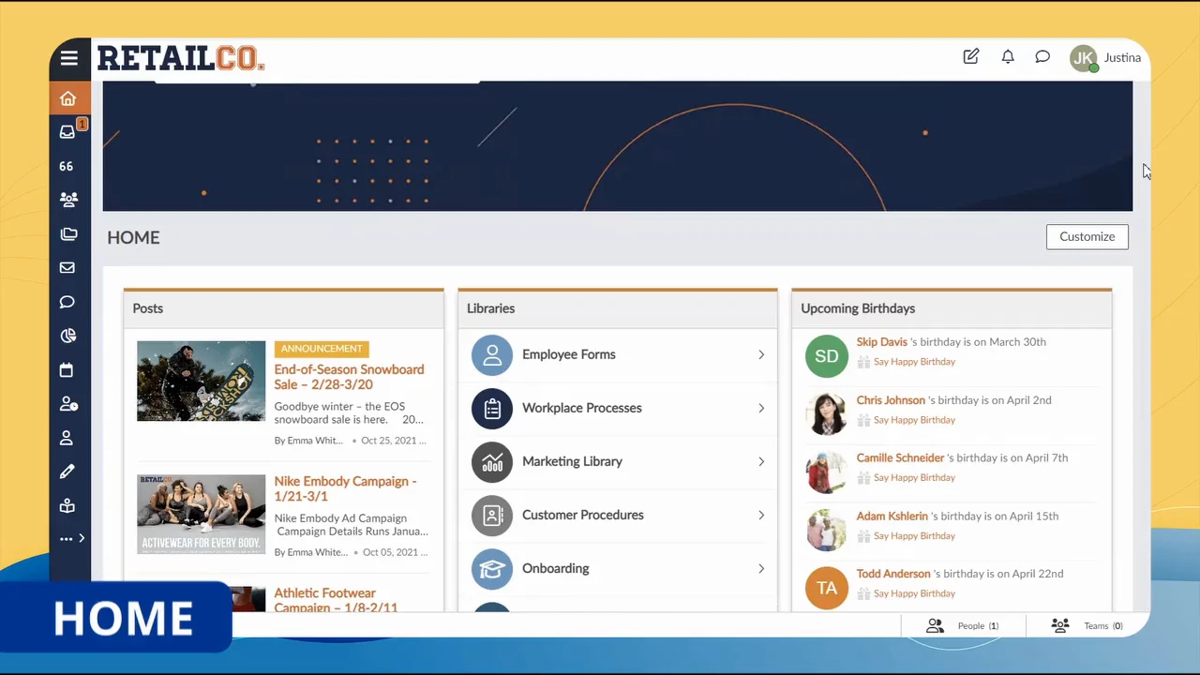Open Todd Anderson profile link

click(x=893, y=574)
